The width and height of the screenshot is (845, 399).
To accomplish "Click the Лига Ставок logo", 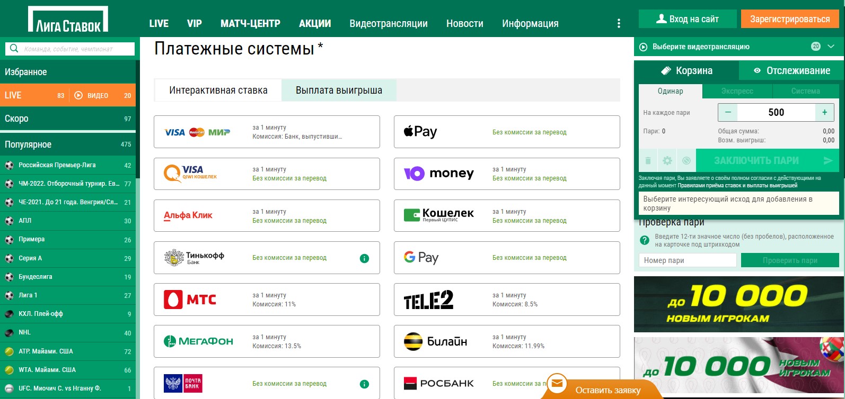I will click(x=68, y=19).
